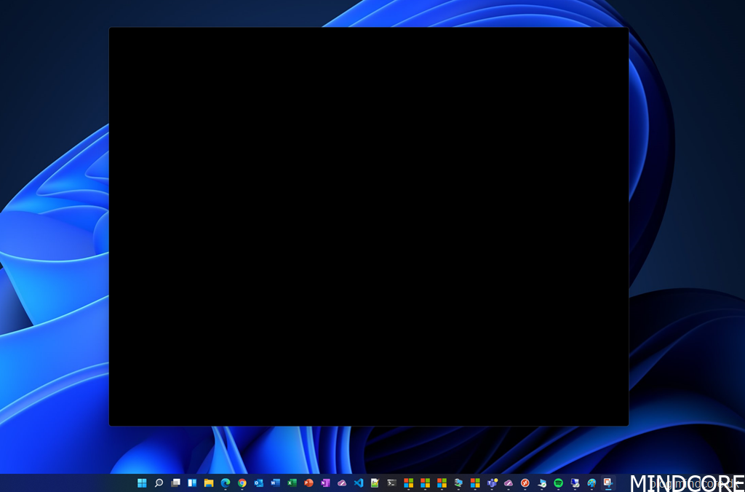Viewport: 745px width, 492px height.
Task: Switch to Microsoft Teams in taskbar
Action: 492,483
